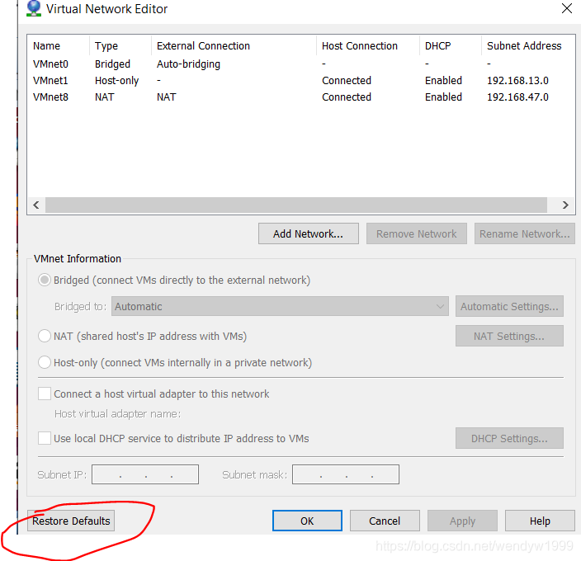The image size is (581, 561).
Task: Click Bridged type cell of VMnet0
Action: (x=112, y=64)
